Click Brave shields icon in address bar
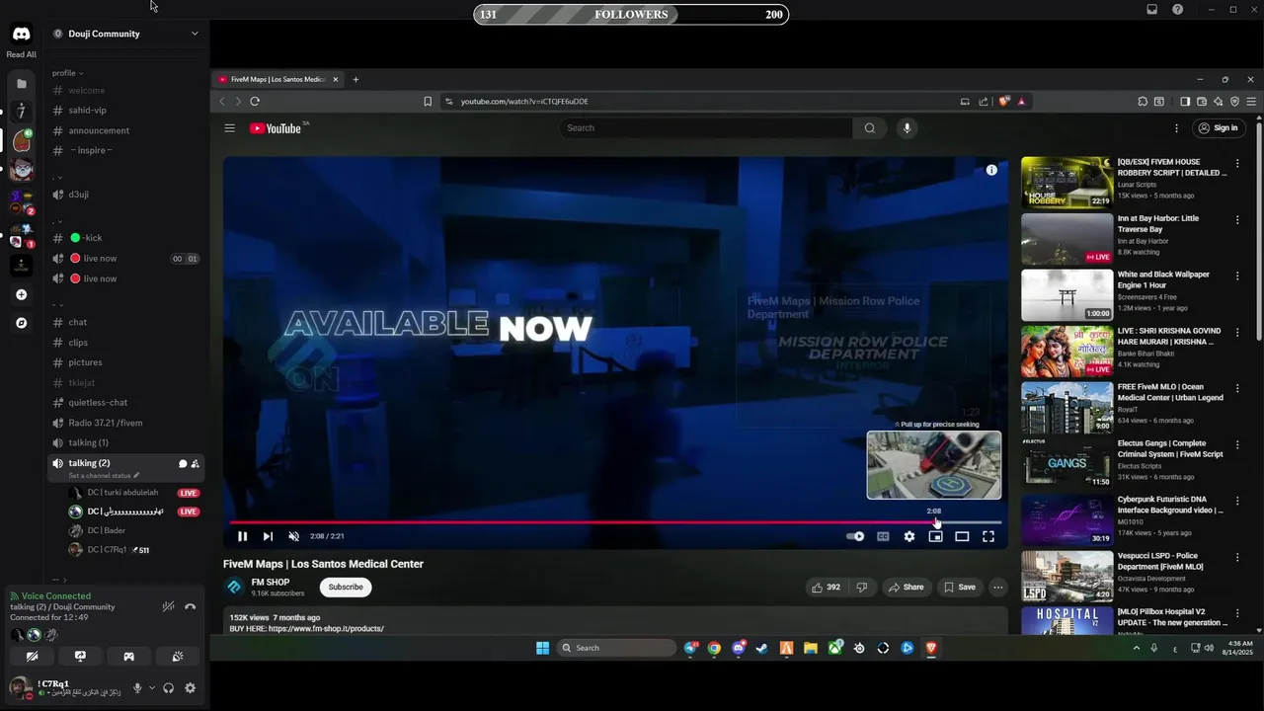This screenshot has width=1264, height=711. pyautogui.click(x=1005, y=101)
